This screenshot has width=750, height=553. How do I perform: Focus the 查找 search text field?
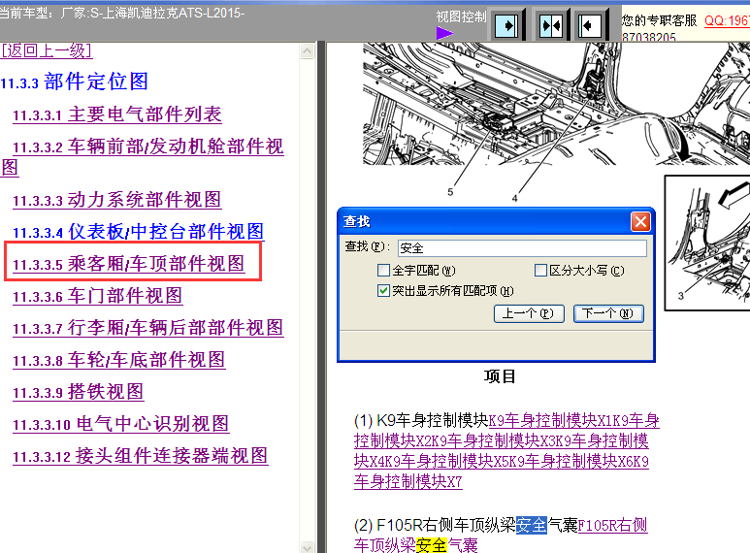point(522,247)
